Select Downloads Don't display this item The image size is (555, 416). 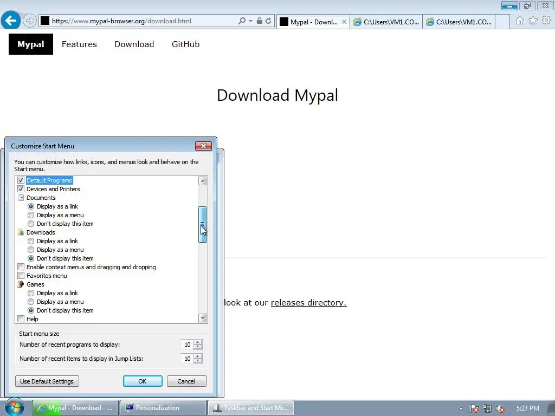(31, 258)
